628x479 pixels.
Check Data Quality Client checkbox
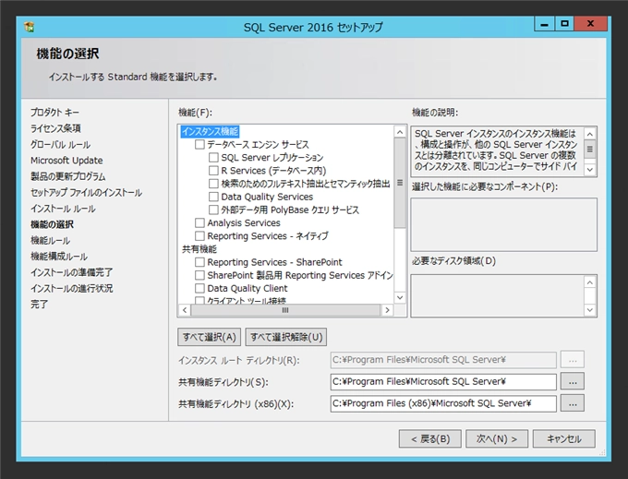(x=199, y=288)
